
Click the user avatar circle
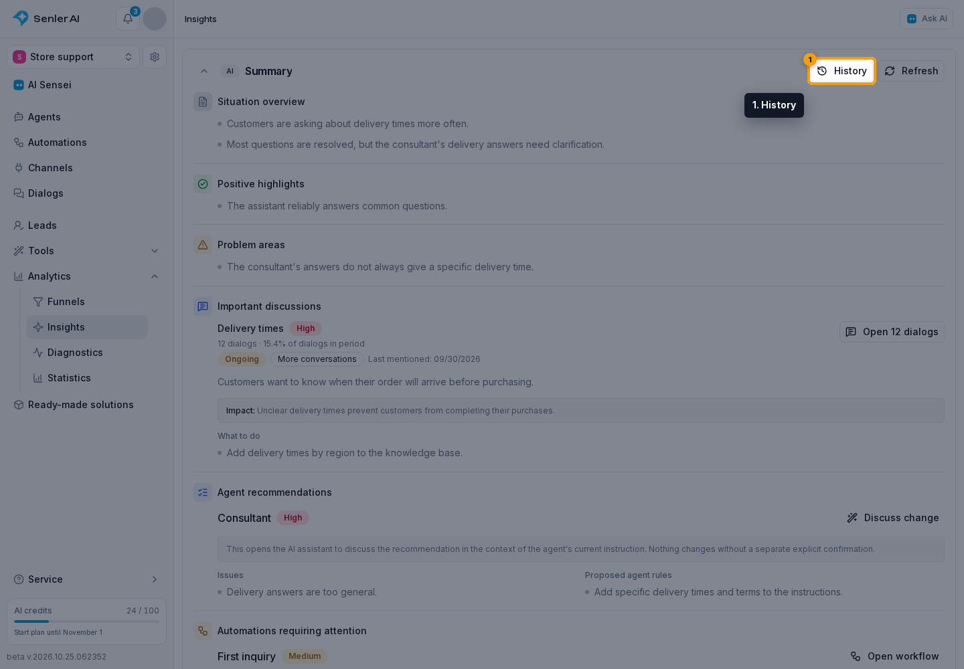[155, 19]
